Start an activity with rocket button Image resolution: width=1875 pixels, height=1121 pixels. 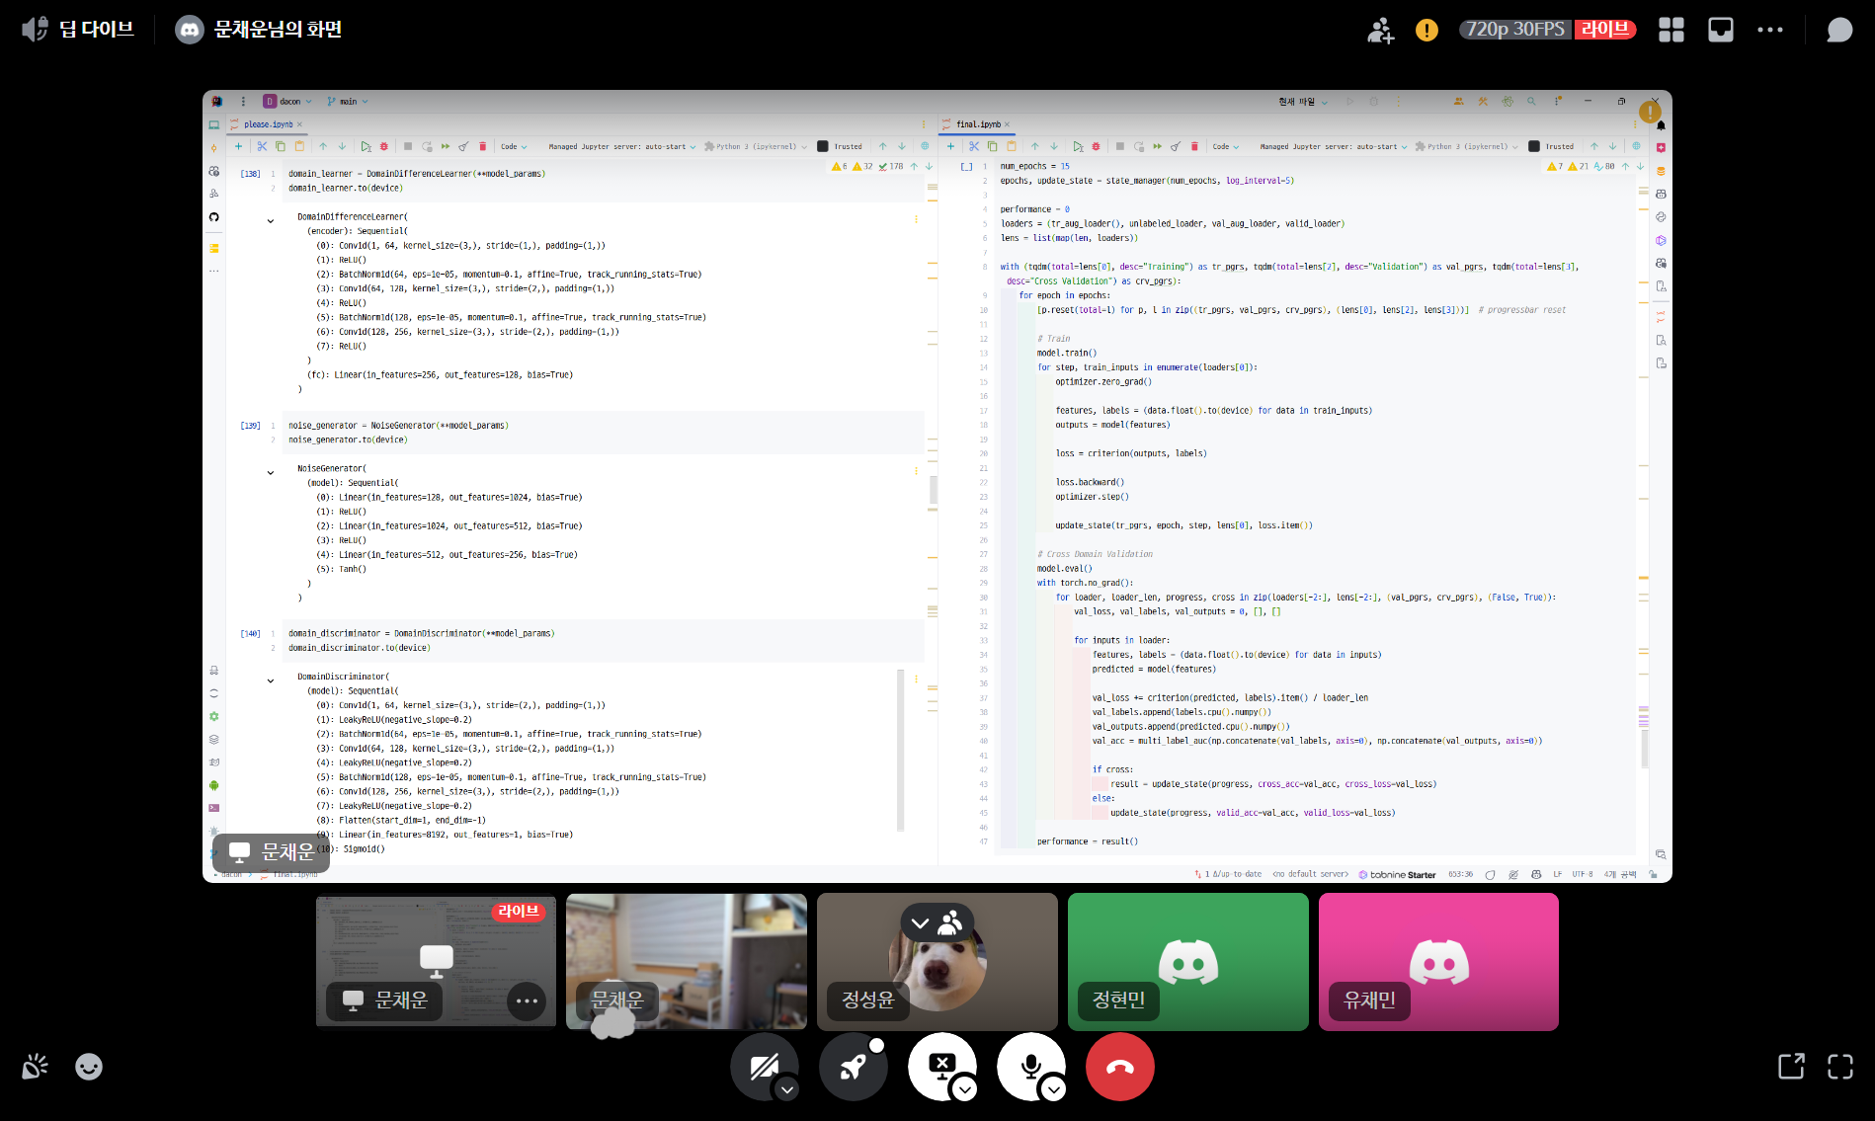(853, 1067)
